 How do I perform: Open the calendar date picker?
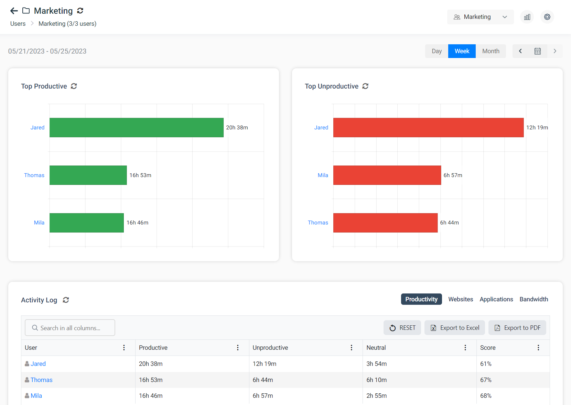click(537, 51)
